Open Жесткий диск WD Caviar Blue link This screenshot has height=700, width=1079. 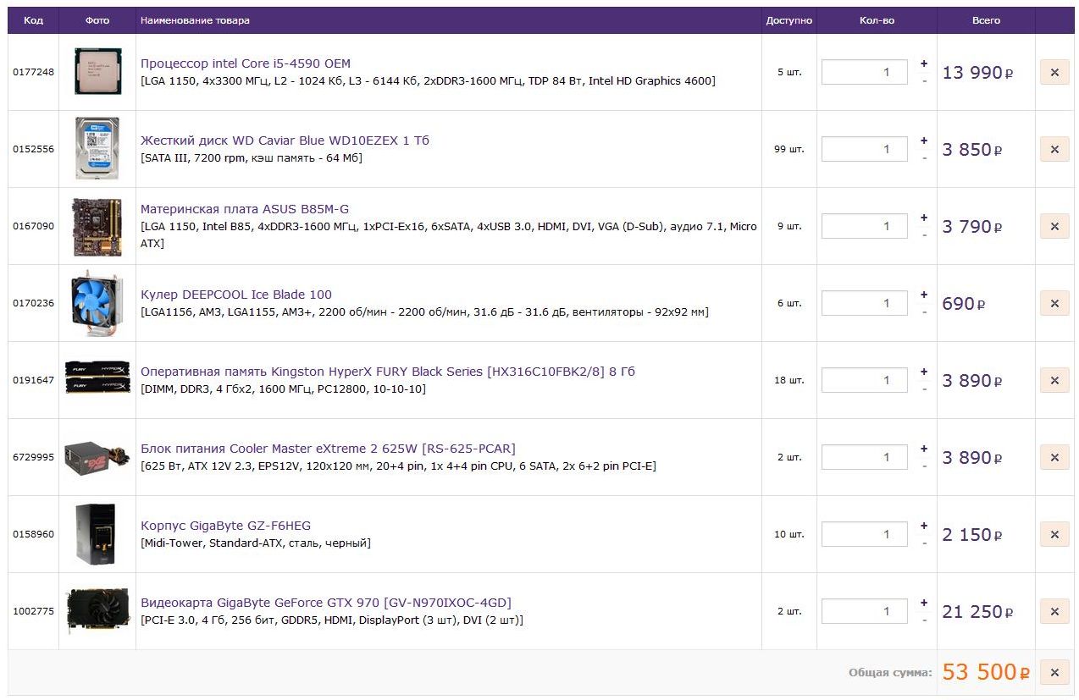coord(285,141)
